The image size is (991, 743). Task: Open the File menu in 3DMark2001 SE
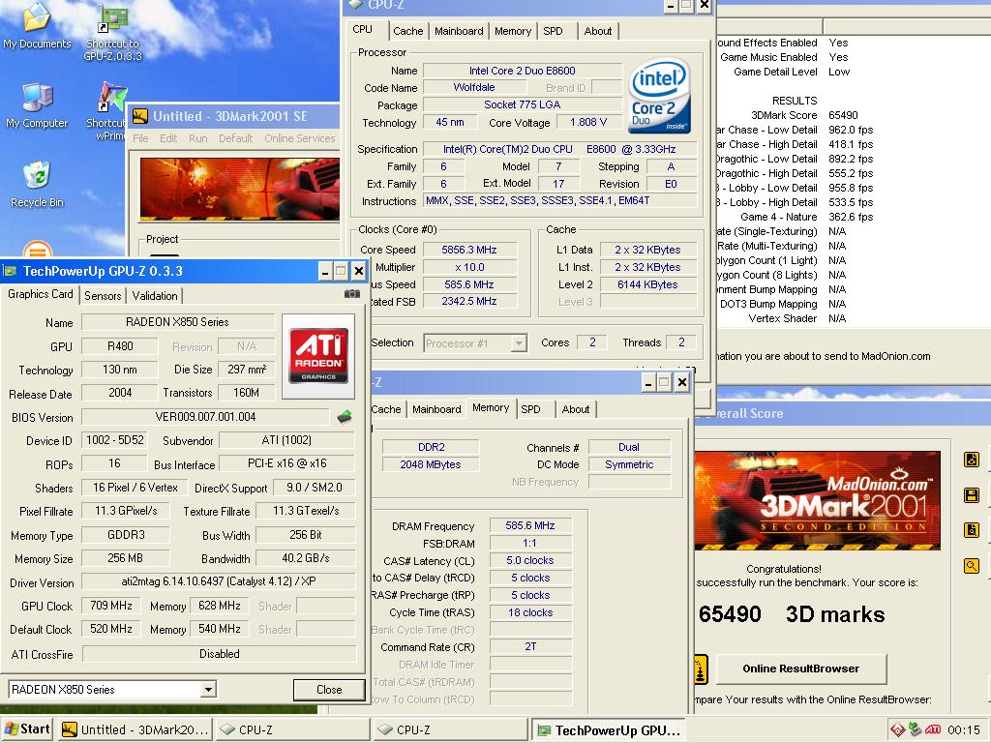click(140, 138)
